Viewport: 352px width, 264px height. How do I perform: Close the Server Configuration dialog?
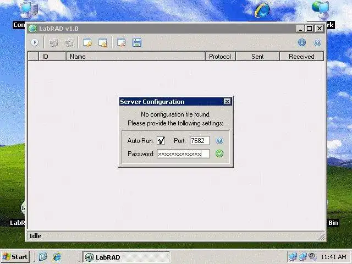227,102
